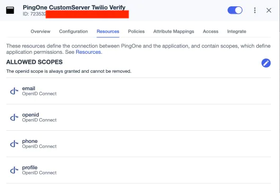The width and height of the screenshot is (280, 193).
Task: Open the Attribute Mappings tab
Action: point(174,32)
